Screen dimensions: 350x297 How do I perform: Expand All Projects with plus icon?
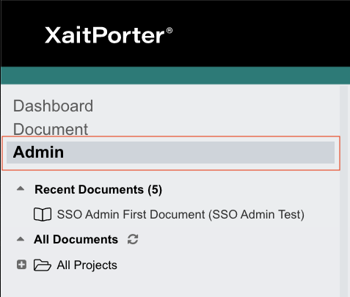pos(21,265)
